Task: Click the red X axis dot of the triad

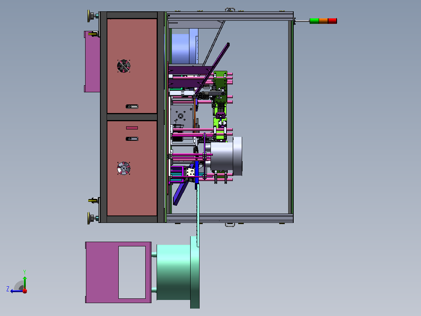Action: 25,291
